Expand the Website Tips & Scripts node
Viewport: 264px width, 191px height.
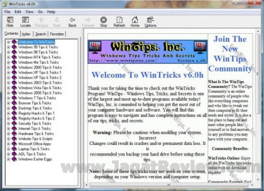coord(8,139)
